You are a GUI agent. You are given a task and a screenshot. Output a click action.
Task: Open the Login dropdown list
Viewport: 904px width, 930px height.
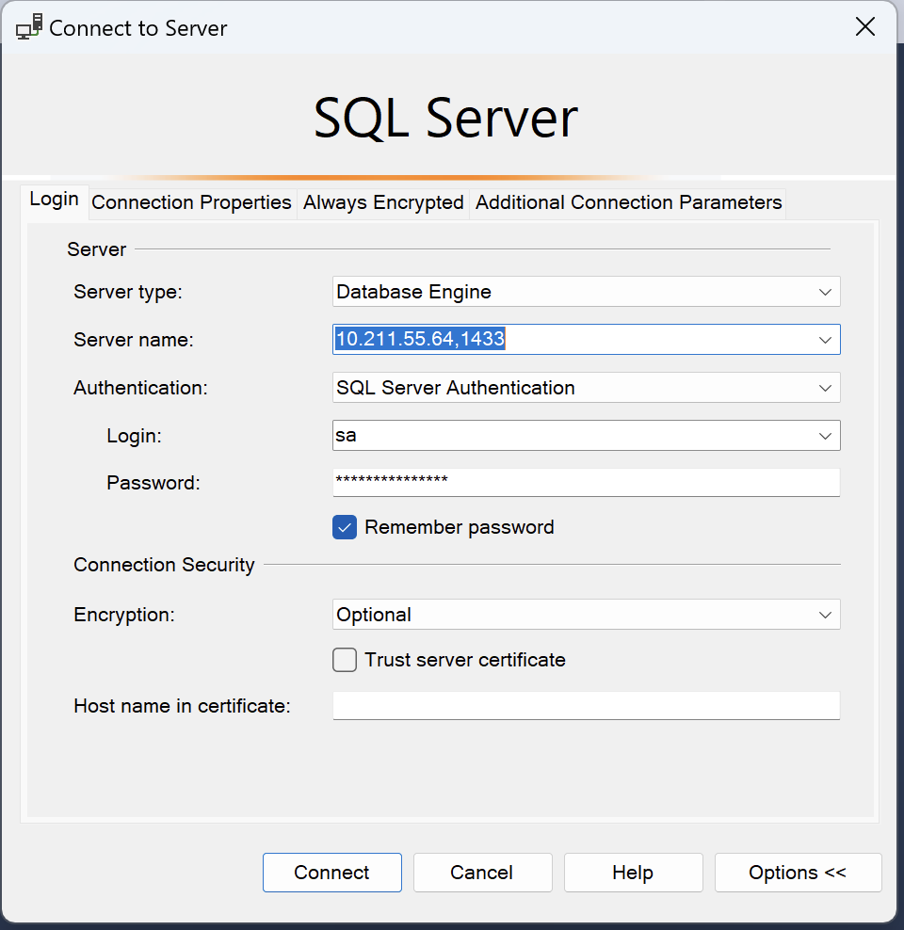[x=825, y=436]
